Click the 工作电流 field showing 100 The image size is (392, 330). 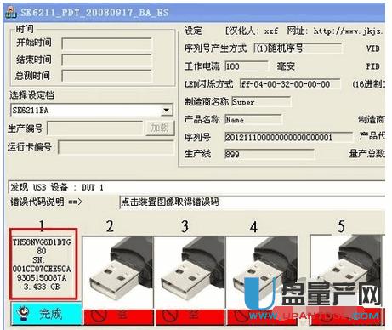[247, 66]
